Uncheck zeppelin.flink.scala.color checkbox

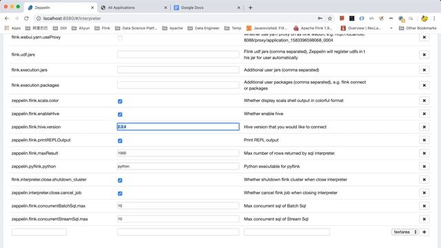pos(120,101)
